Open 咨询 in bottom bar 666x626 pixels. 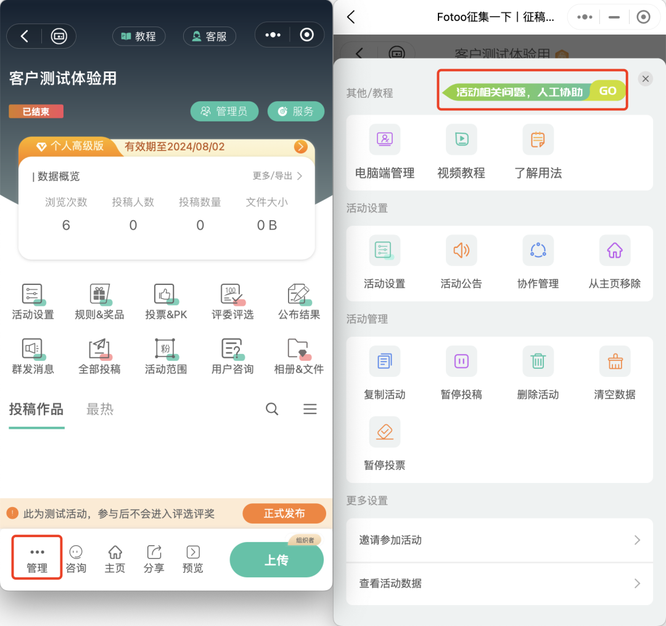coord(76,560)
